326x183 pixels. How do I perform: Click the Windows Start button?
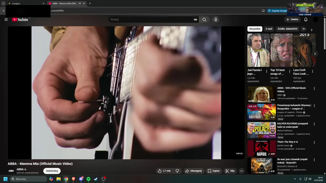point(5,179)
